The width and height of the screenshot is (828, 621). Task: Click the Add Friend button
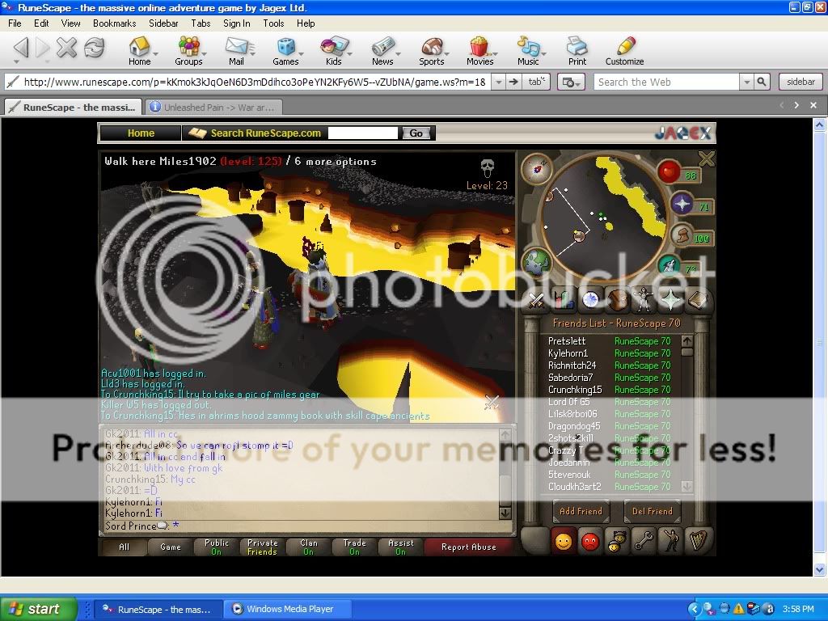581,511
